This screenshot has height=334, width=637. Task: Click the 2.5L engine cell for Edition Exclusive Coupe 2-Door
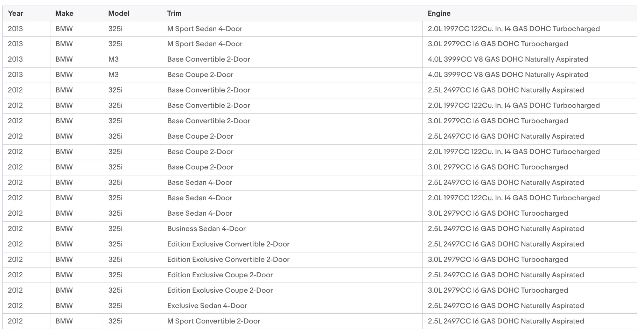(x=530, y=275)
